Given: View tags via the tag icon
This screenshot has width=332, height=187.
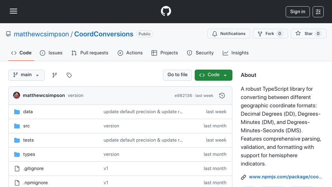Looking at the screenshot, I should click(x=69, y=75).
